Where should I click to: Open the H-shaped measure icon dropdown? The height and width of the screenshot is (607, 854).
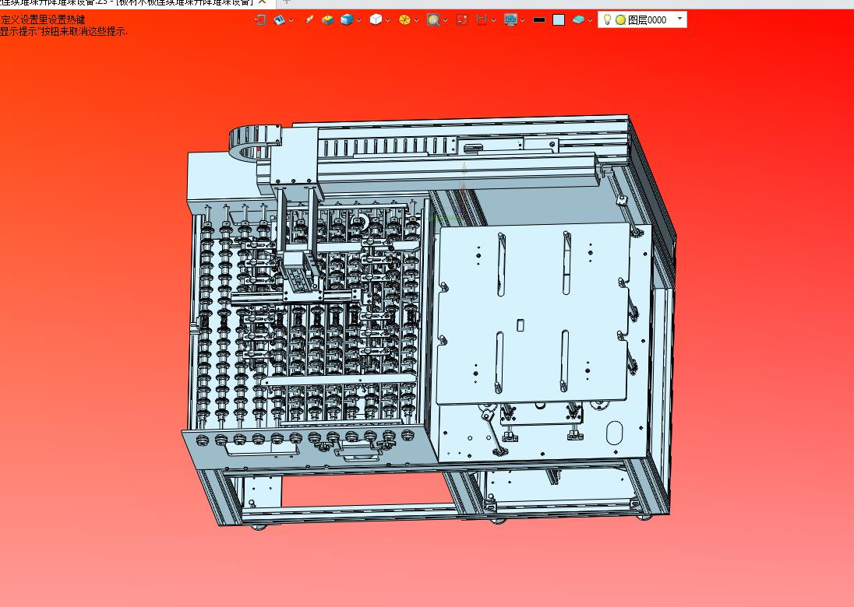pos(493,20)
